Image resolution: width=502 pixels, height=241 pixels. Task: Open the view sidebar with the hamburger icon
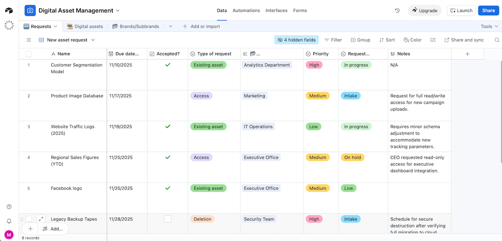point(28,40)
